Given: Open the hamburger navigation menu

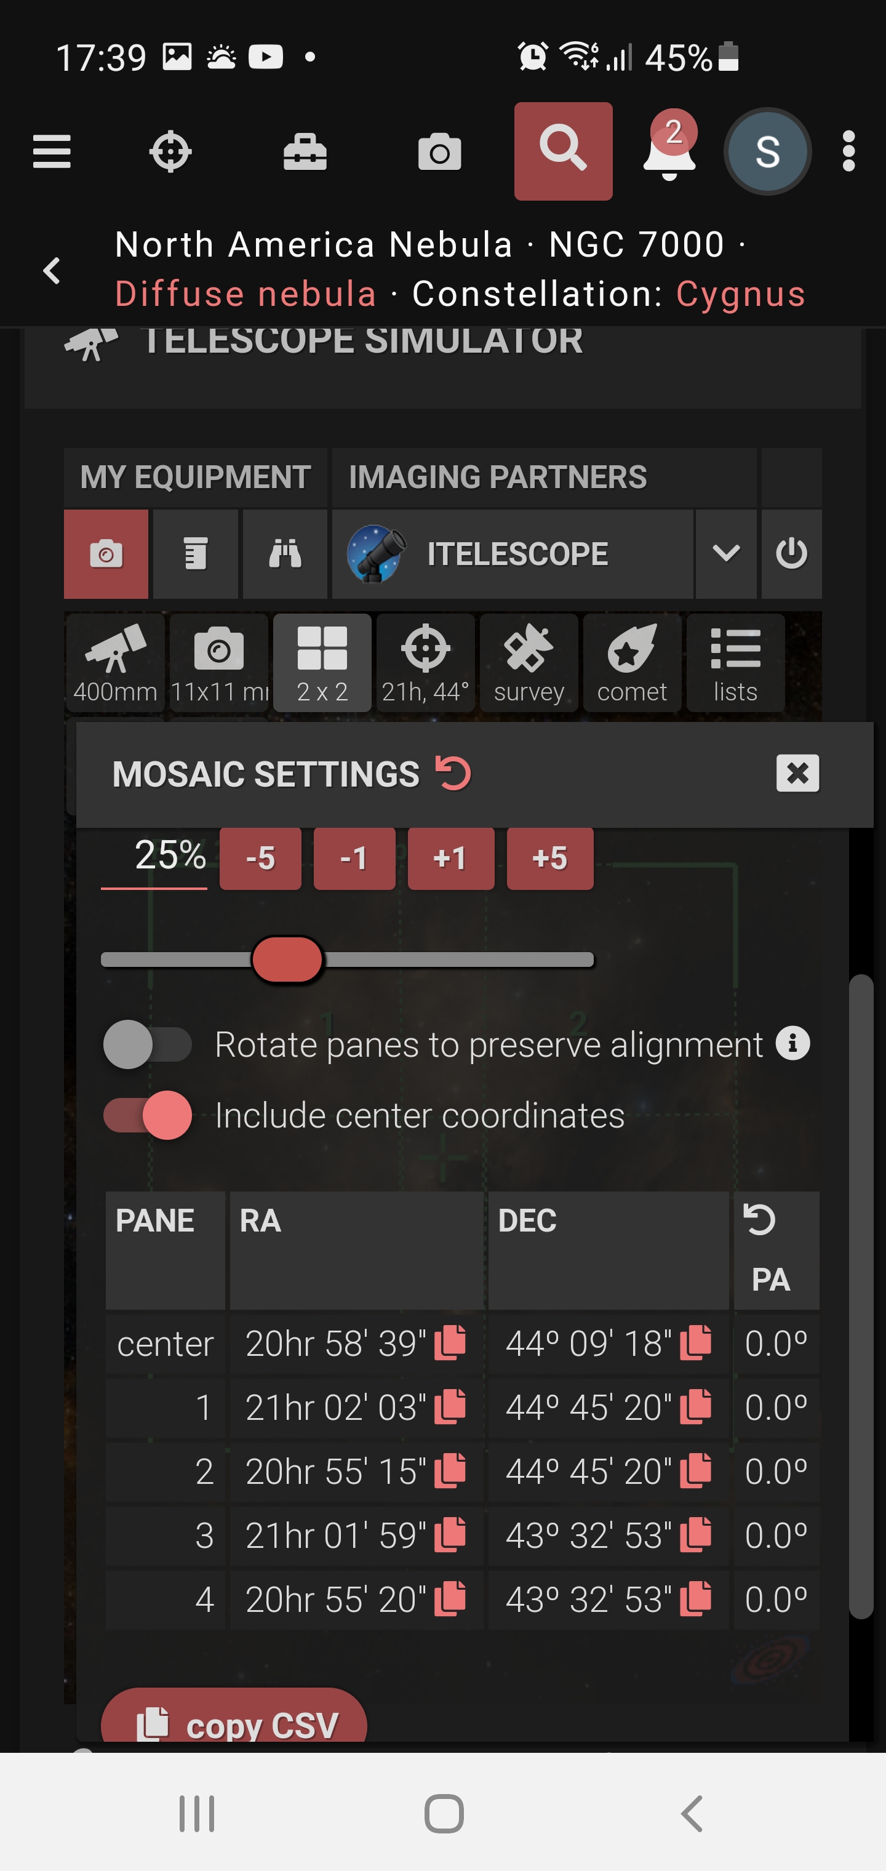Looking at the screenshot, I should (52, 152).
